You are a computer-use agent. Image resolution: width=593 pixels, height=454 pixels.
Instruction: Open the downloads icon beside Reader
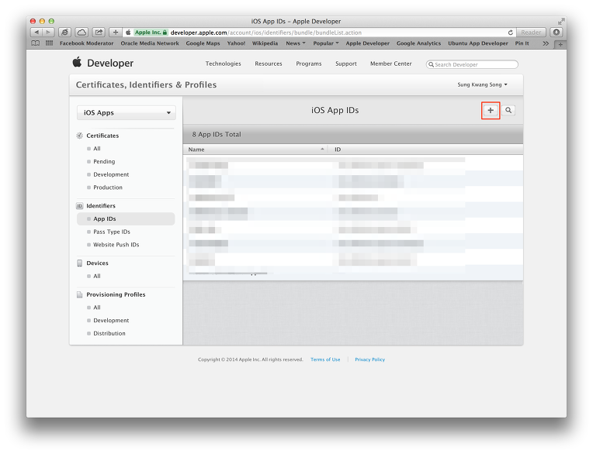point(556,33)
